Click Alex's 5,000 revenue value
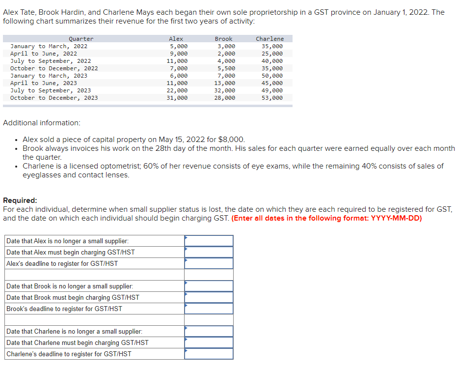 point(179,46)
